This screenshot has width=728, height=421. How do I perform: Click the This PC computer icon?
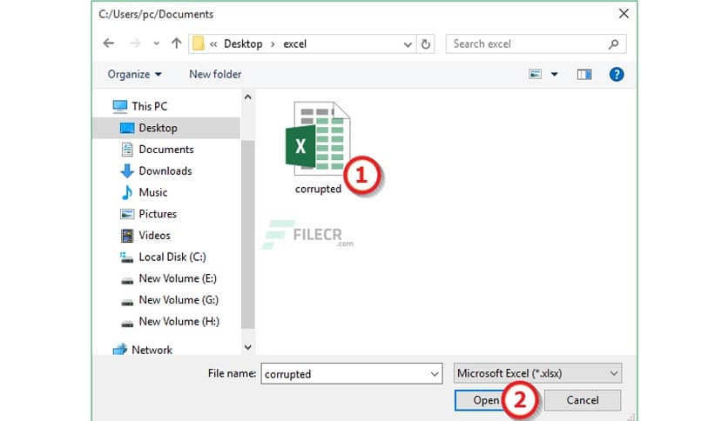(x=120, y=106)
